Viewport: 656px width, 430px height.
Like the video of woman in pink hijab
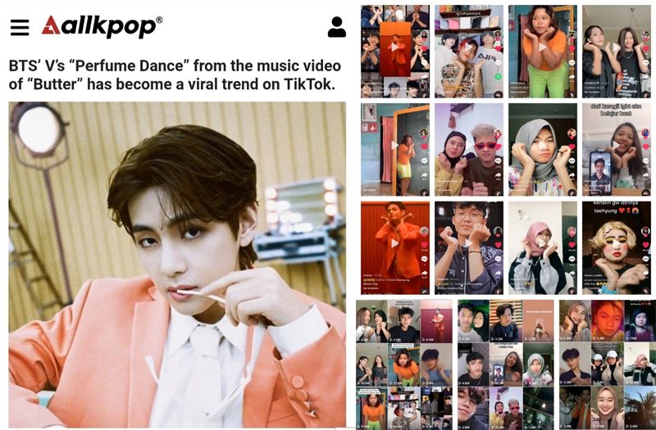[x=572, y=244]
